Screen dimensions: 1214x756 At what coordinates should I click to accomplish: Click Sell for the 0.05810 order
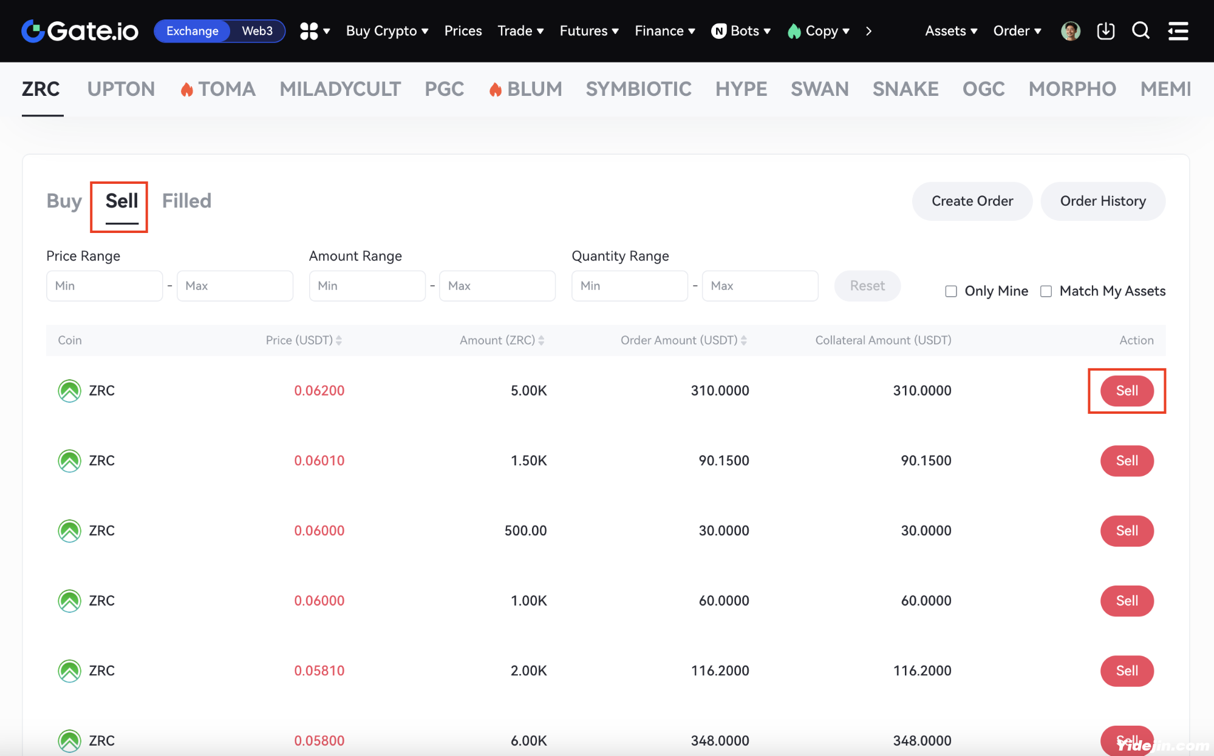pos(1127,670)
